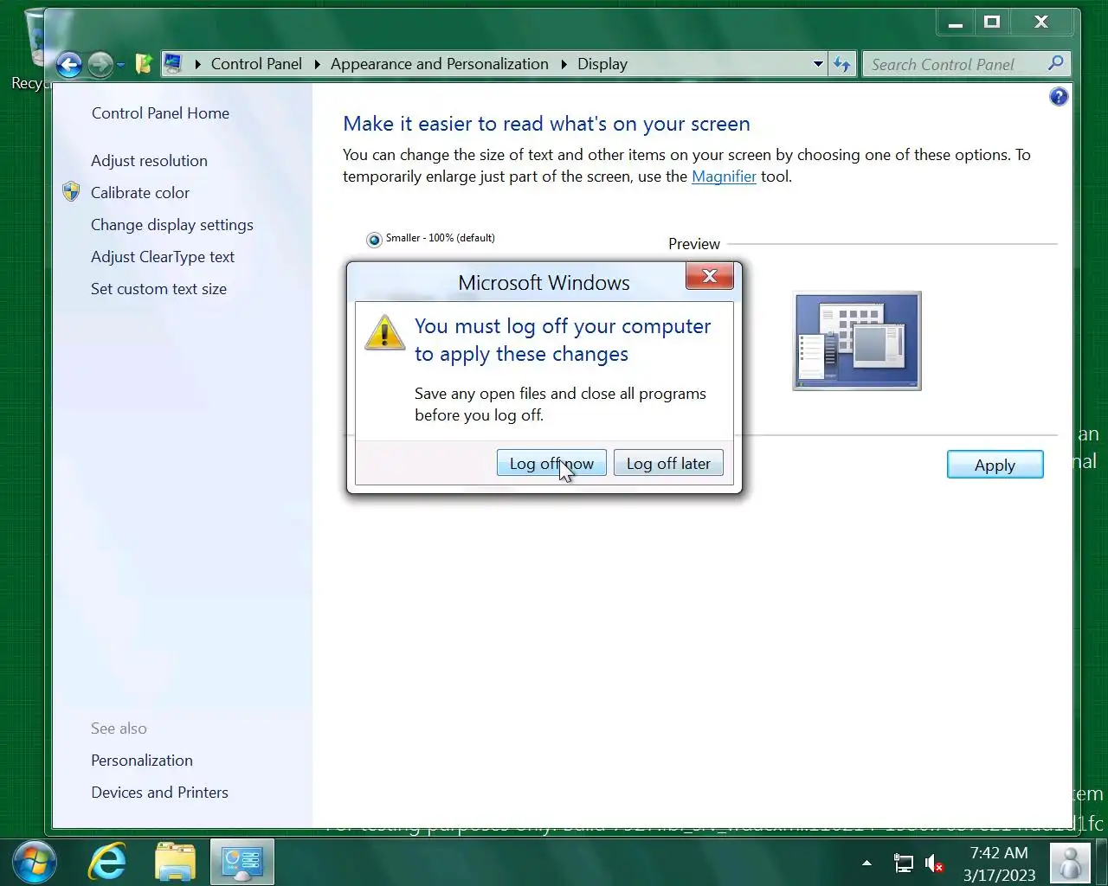The height and width of the screenshot is (886, 1108).
Task: Click the shield icon beside Calibrate color
Action: (72, 192)
